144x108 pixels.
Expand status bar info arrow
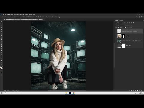pyautogui.click(x=21, y=91)
